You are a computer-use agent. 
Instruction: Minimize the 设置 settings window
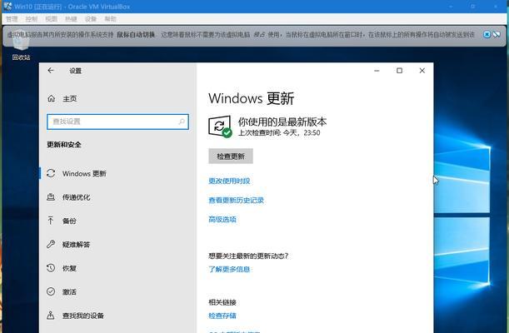coord(377,71)
